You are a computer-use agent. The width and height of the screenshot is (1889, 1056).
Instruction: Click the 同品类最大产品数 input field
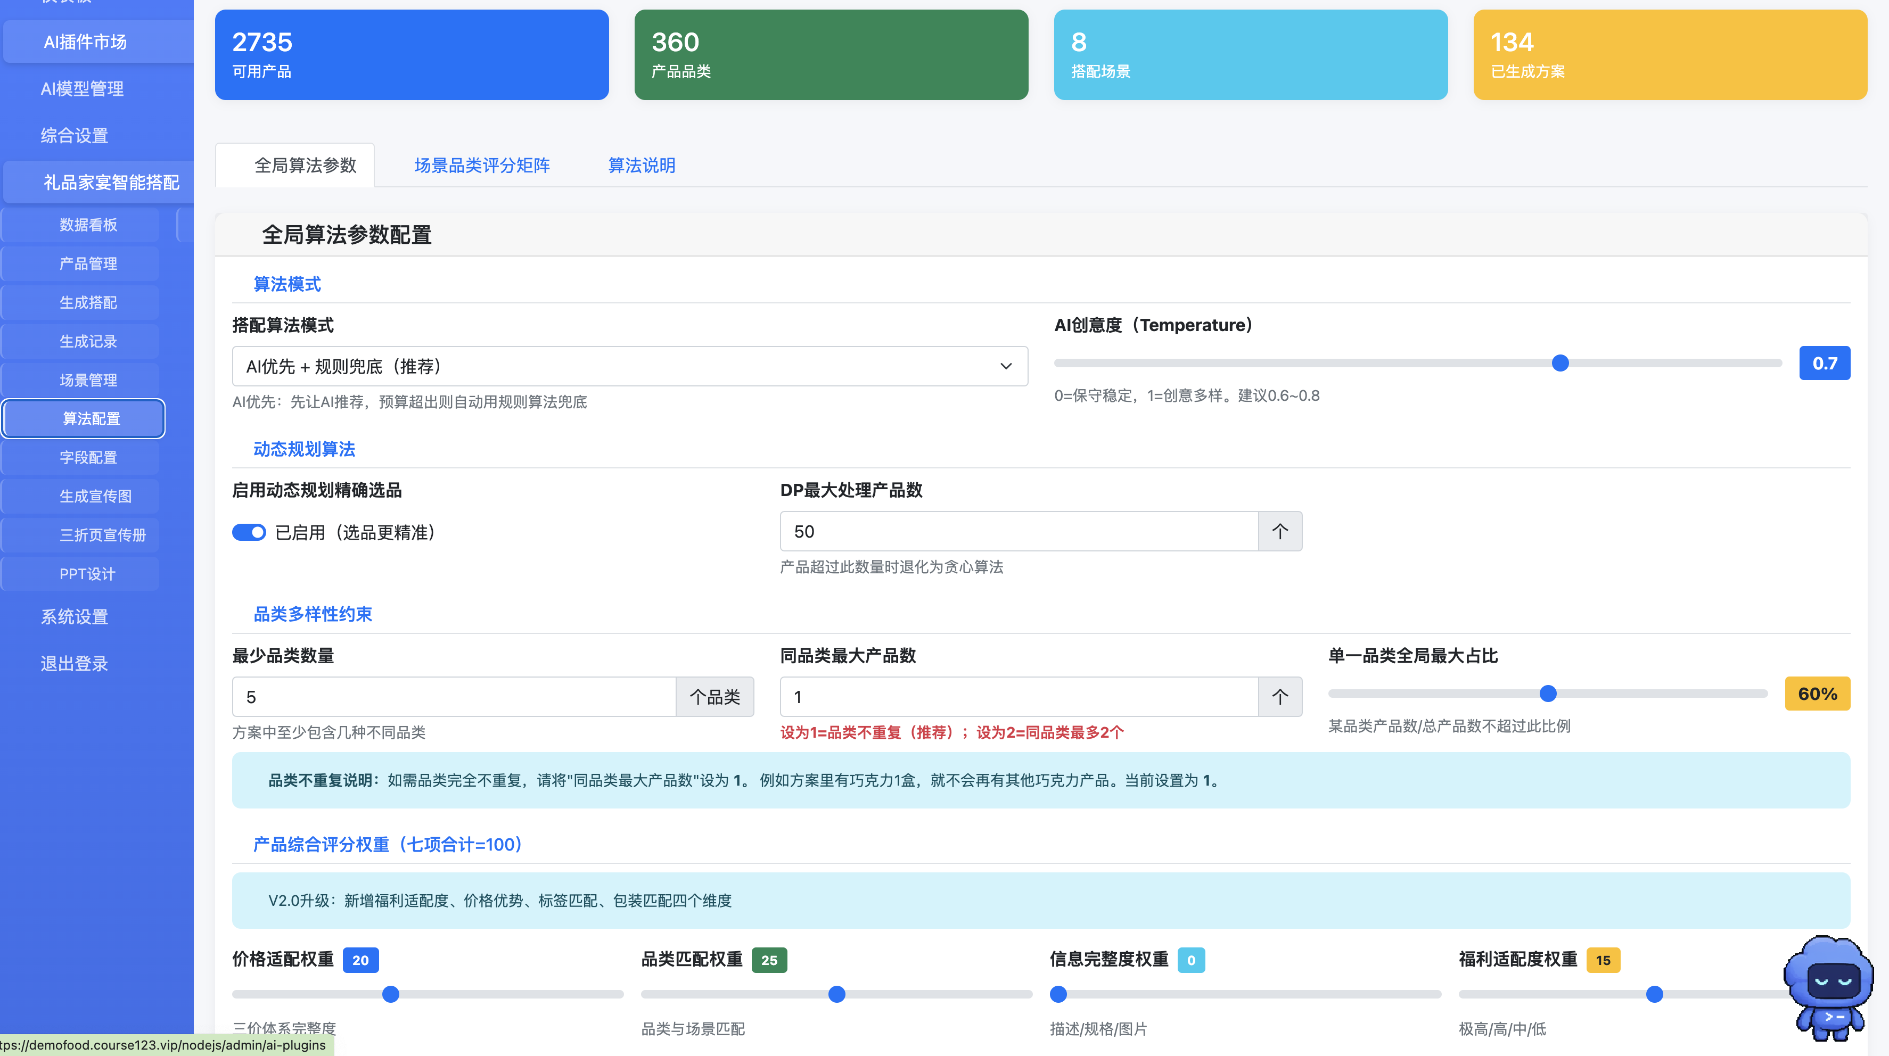(1019, 697)
